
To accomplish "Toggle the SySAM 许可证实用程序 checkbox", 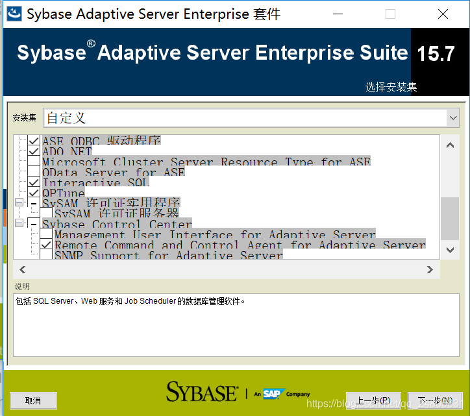I will point(34,203).
